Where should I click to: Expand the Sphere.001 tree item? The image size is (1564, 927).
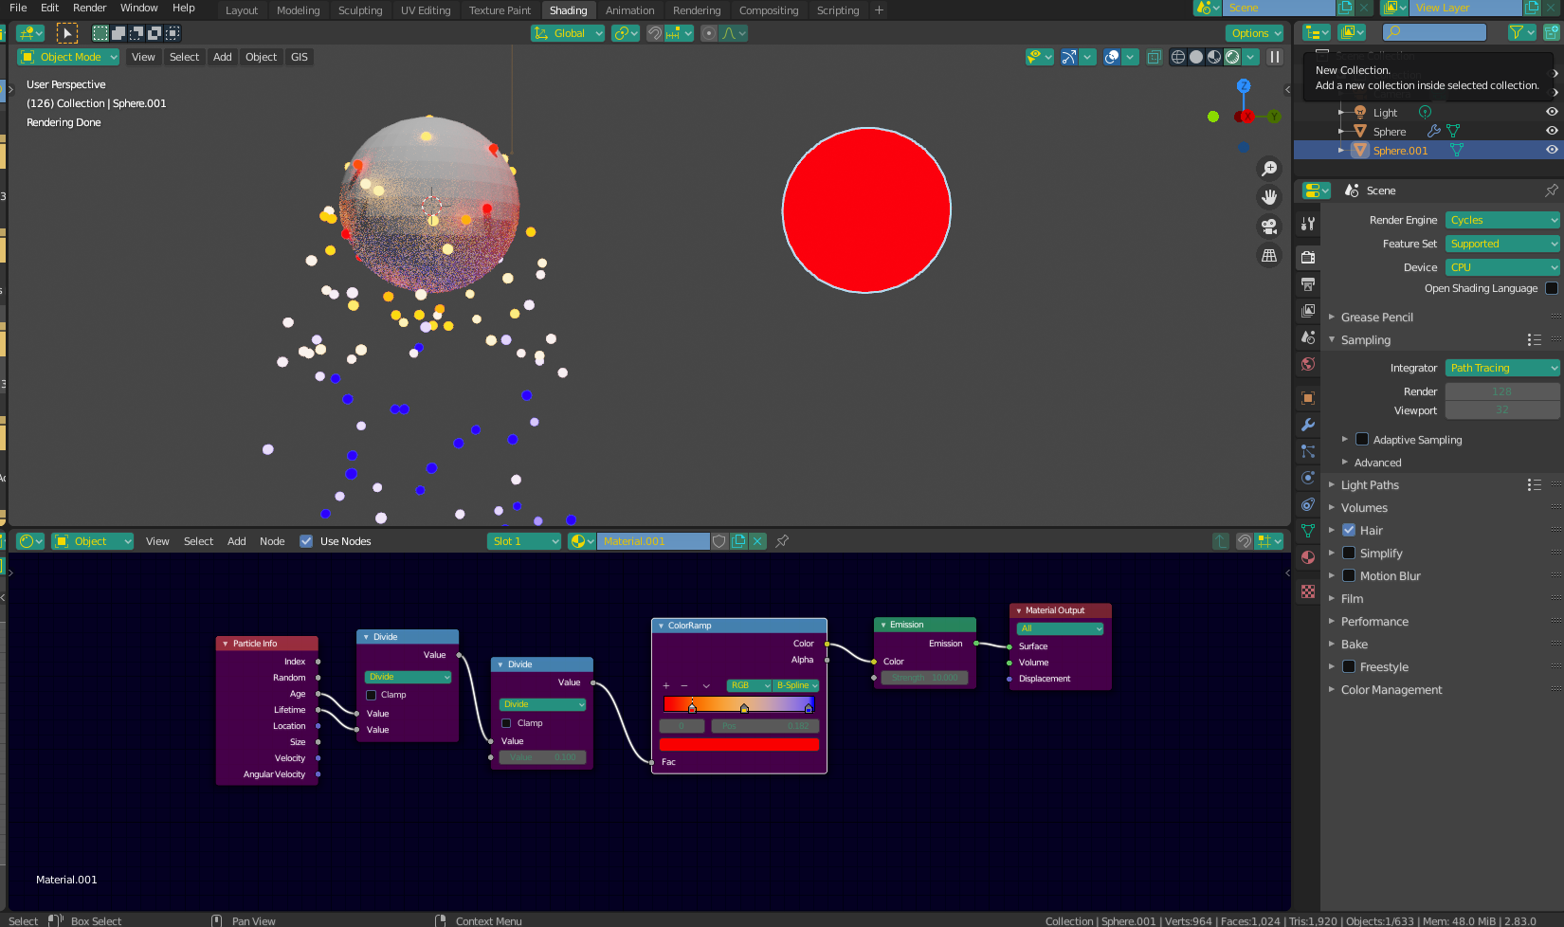(x=1341, y=150)
